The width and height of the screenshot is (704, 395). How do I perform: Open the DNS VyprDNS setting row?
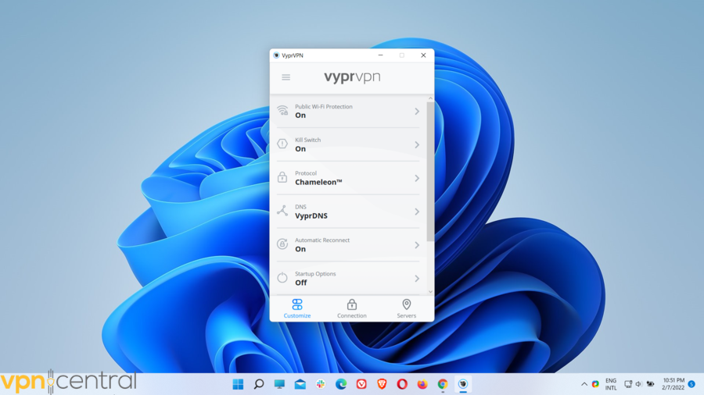(x=348, y=212)
